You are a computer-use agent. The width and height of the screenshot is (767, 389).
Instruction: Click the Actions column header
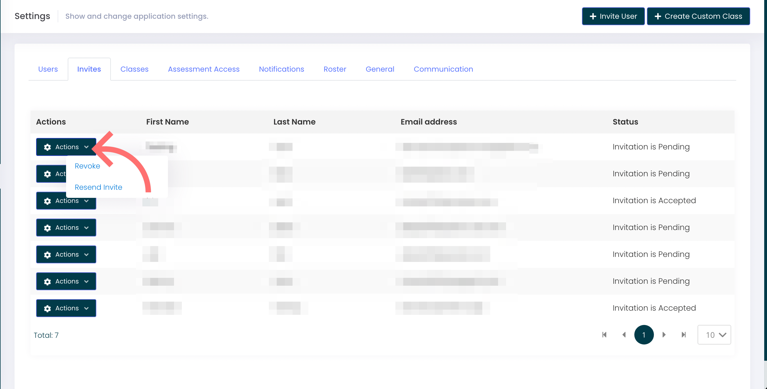pos(51,122)
